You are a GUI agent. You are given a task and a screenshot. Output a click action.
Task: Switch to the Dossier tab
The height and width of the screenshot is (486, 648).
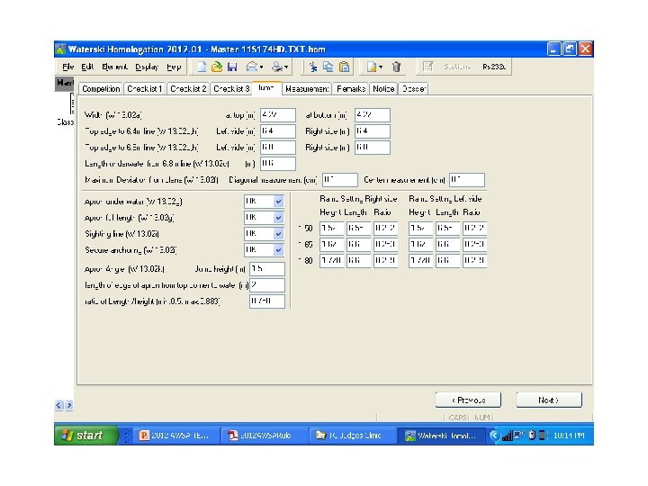[413, 89]
